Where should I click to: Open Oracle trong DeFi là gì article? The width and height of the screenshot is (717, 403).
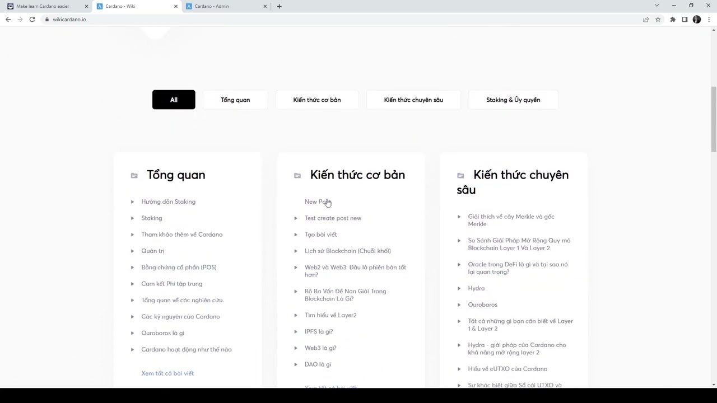(518, 268)
